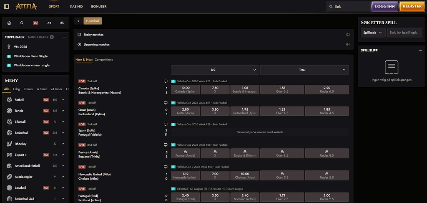Select the BO filter icon in sidebar toolbar
The width and height of the screenshot is (427, 203).
point(35,23)
